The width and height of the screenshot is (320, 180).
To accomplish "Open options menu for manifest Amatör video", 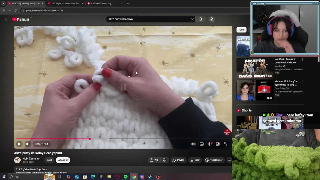I will click(302, 60).
